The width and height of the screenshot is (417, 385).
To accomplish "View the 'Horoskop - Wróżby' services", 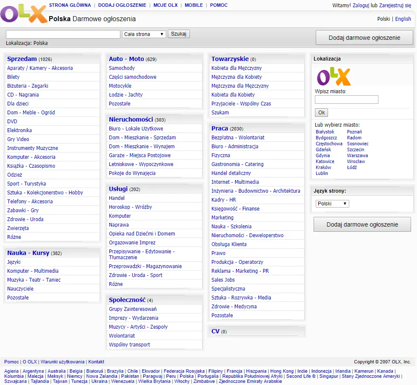I will (x=131, y=207).
